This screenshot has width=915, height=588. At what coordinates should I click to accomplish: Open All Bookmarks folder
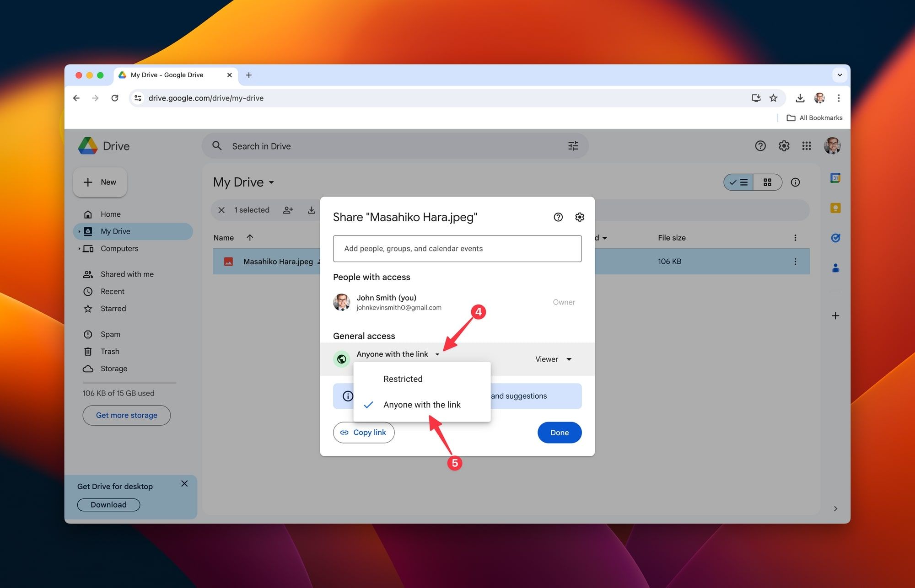pyautogui.click(x=814, y=118)
